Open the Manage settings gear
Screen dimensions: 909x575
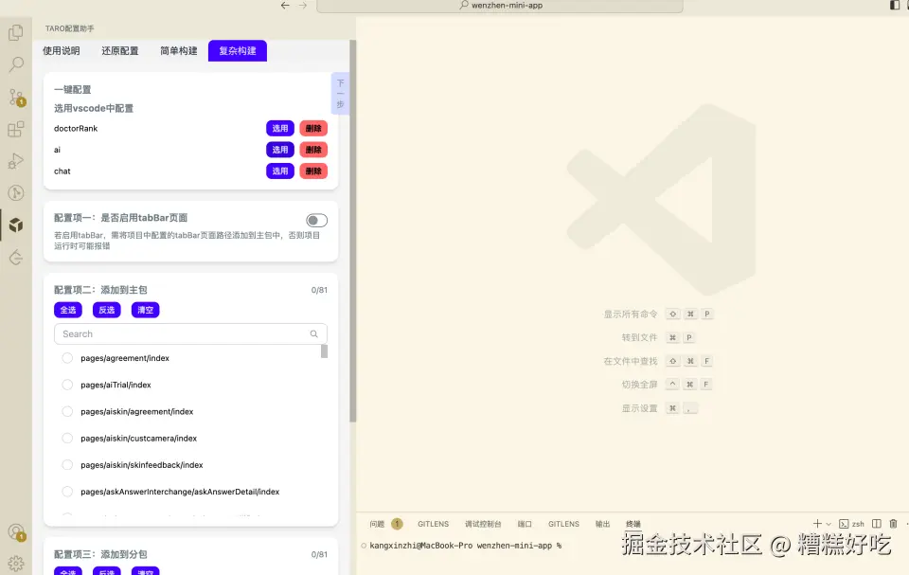pos(16,564)
